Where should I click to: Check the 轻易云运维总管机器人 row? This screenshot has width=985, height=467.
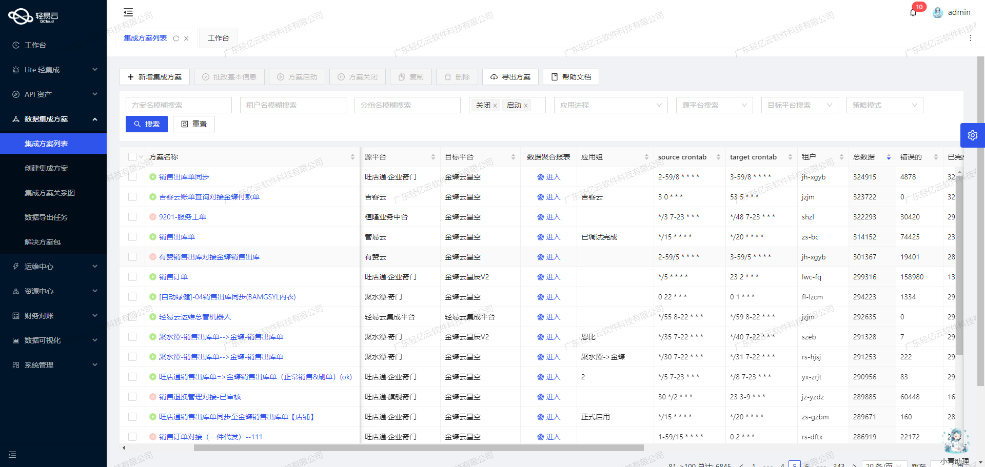pyautogui.click(x=132, y=317)
